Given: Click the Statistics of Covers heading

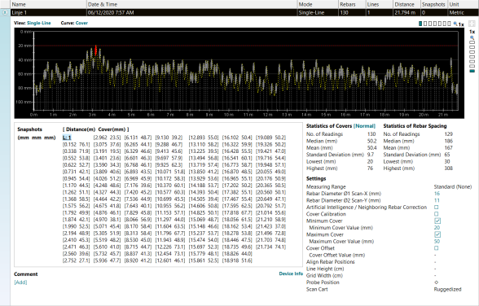Looking at the screenshot, I should [x=329, y=126].
